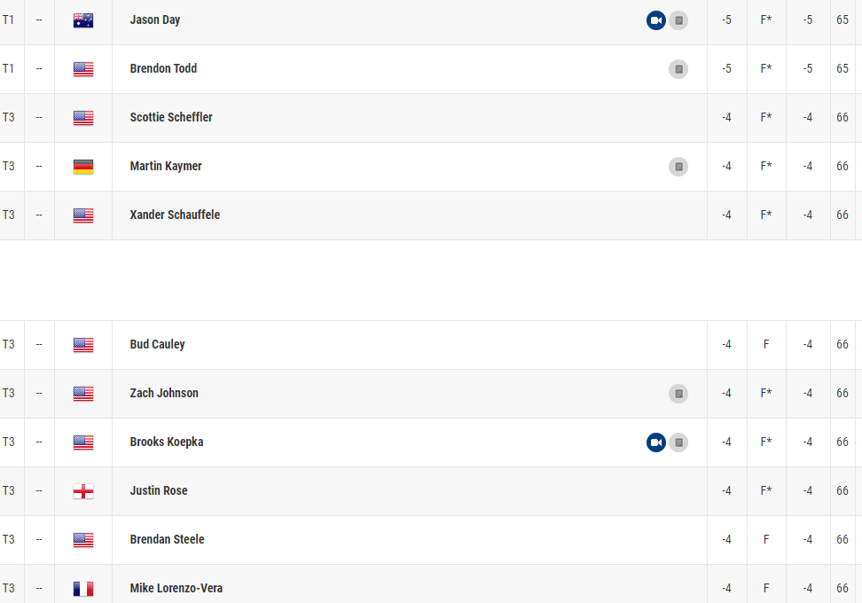
Task: Click Martin Kaymer's German flag icon
Action: pos(83,167)
